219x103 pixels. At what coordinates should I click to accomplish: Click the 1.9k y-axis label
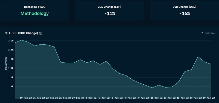[x=11, y=68]
